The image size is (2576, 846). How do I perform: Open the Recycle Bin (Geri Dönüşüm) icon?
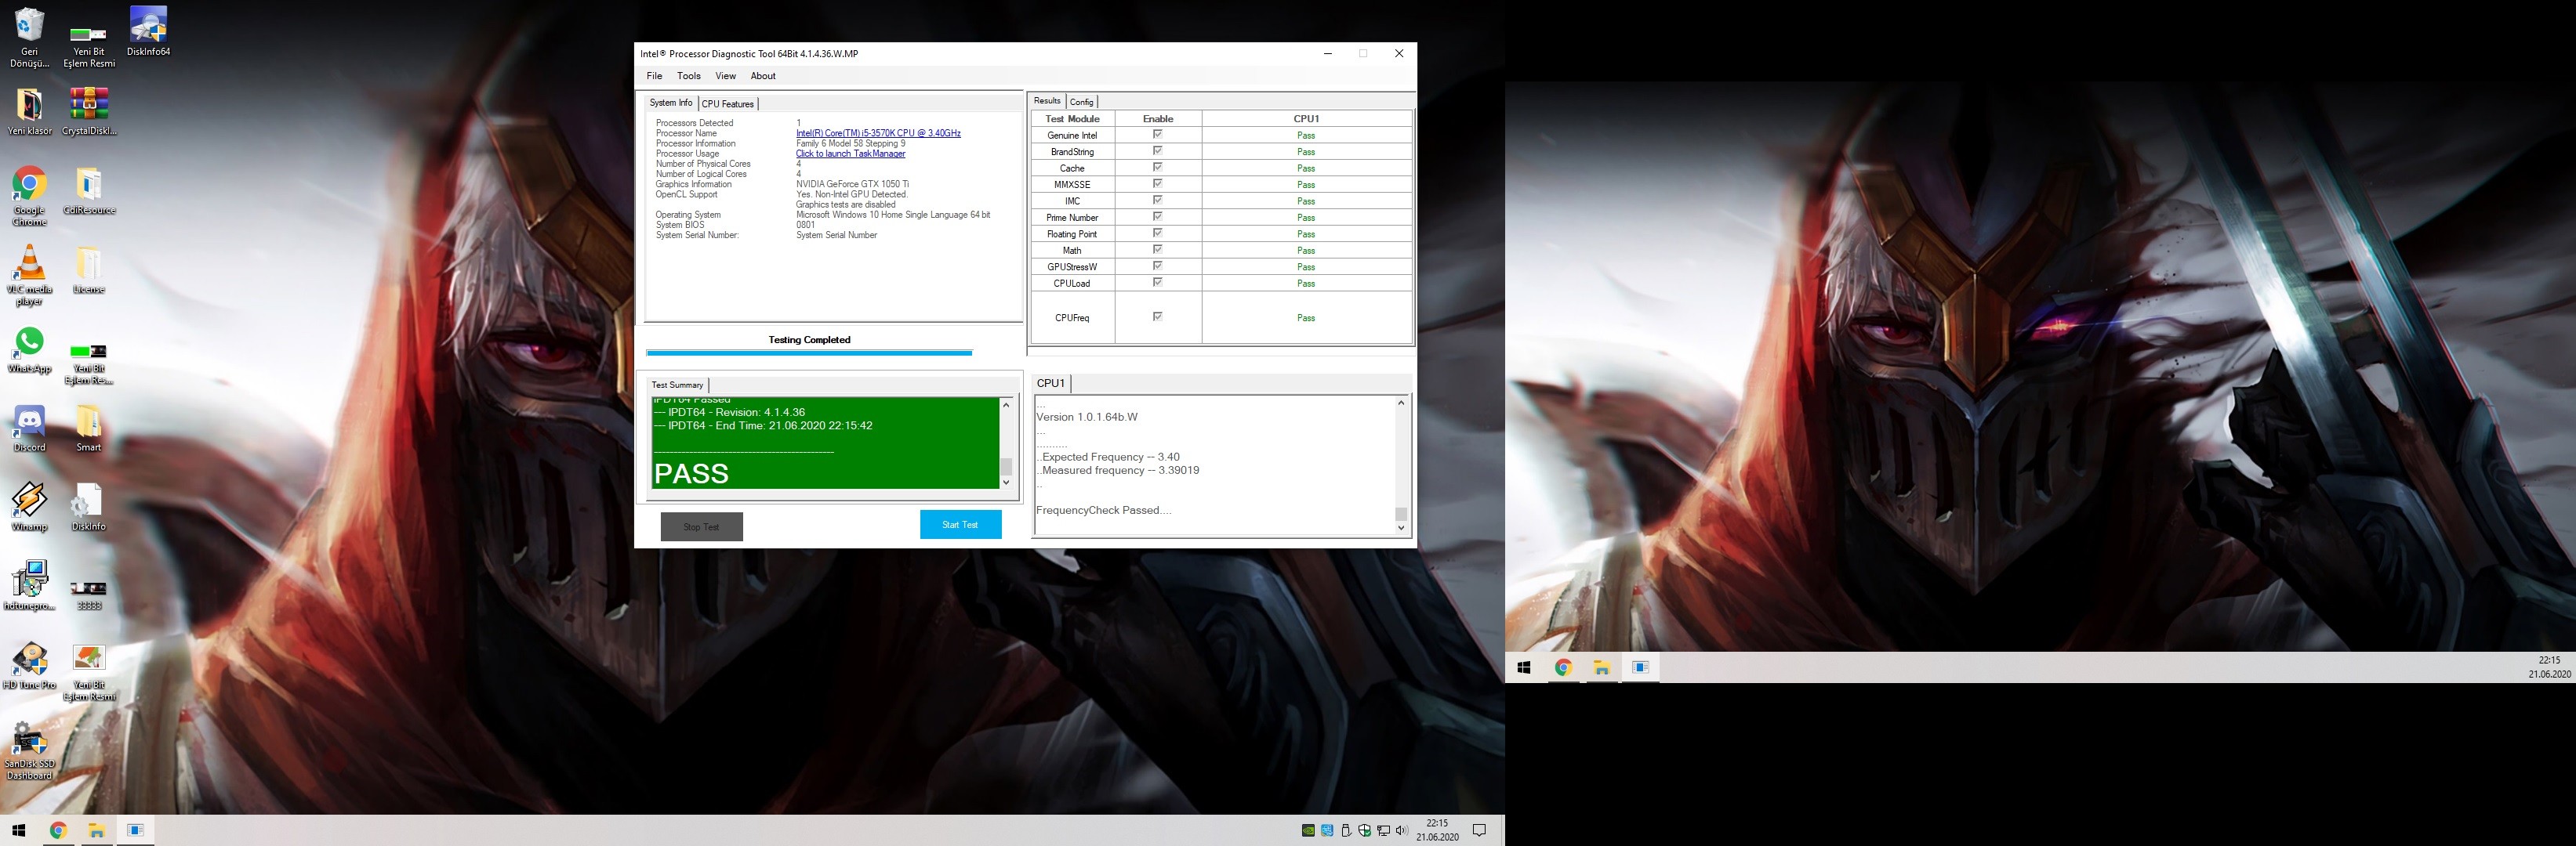coord(30,26)
